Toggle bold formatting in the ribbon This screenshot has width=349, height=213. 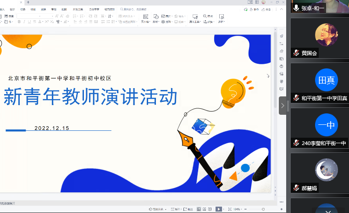pyautogui.click(x=19, y=22)
